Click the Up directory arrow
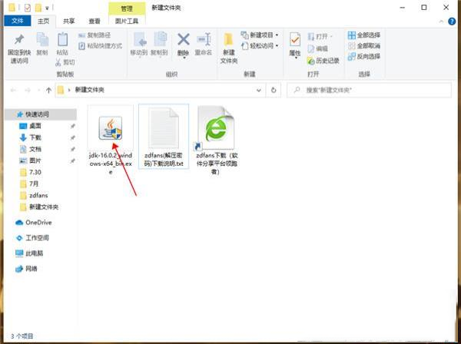 pyautogui.click(x=49, y=90)
